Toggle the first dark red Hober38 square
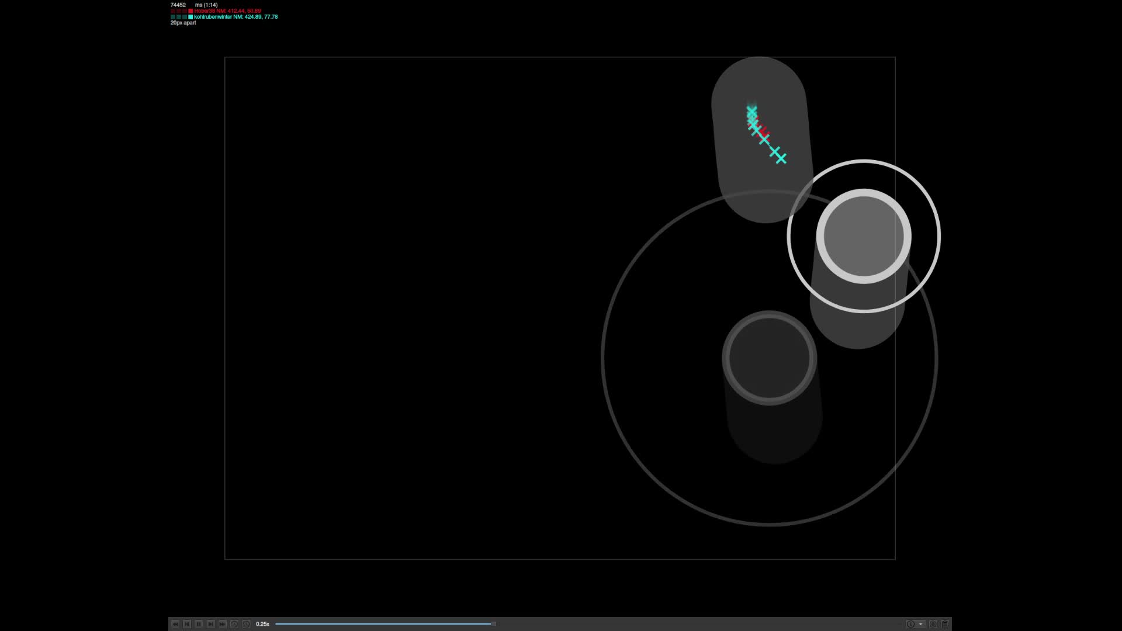The height and width of the screenshot is (631, 1122). (x=173, y=11)
